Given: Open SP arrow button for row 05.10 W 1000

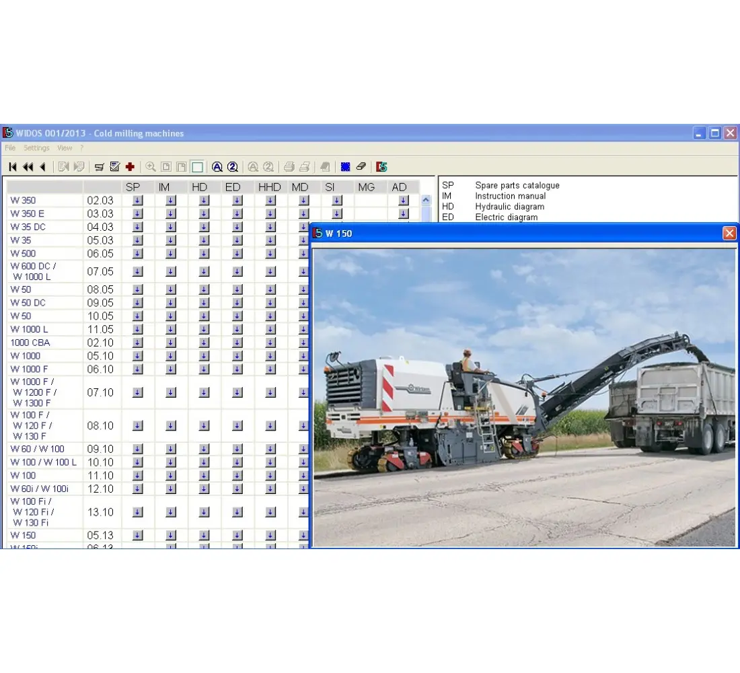Looking at the screenshot, I should tap(137, 355).
